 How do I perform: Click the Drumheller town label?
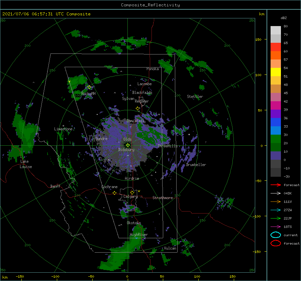click(x=196, y=165)
